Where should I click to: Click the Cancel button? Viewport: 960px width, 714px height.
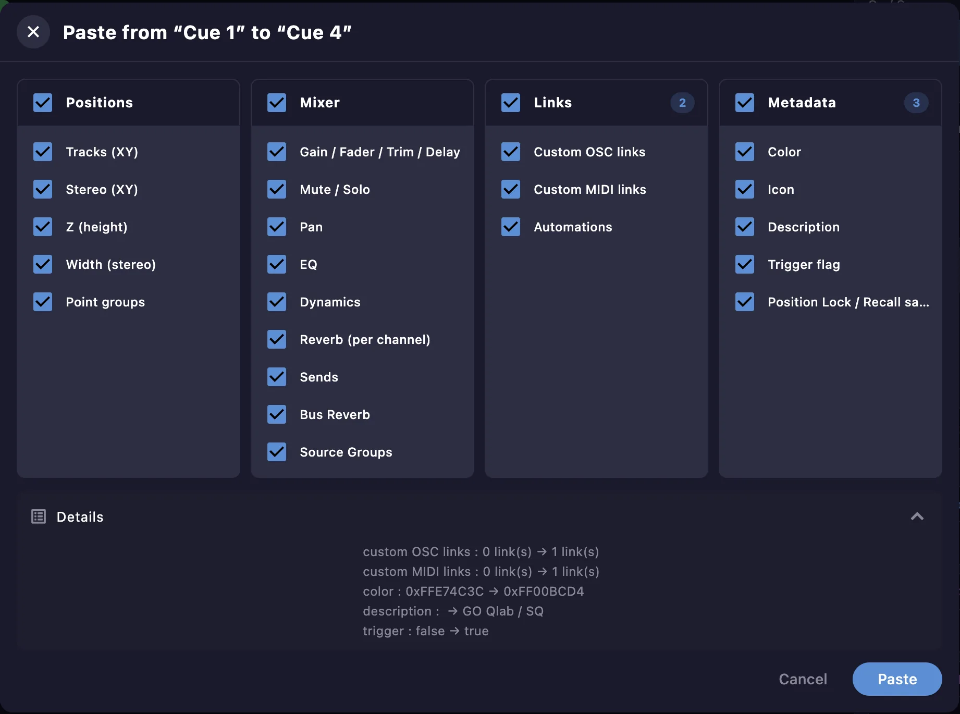click(x=803, y=679)
